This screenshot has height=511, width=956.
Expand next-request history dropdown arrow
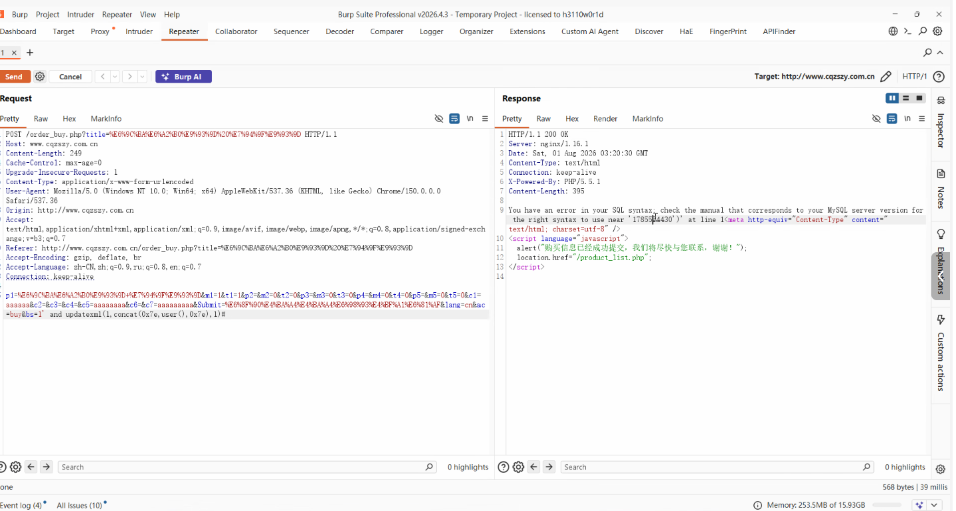[x=142, y=77]
